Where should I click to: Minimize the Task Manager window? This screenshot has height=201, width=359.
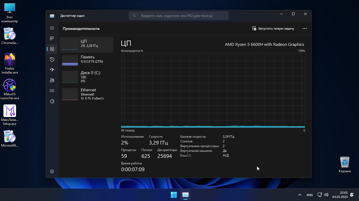[281, 14]
